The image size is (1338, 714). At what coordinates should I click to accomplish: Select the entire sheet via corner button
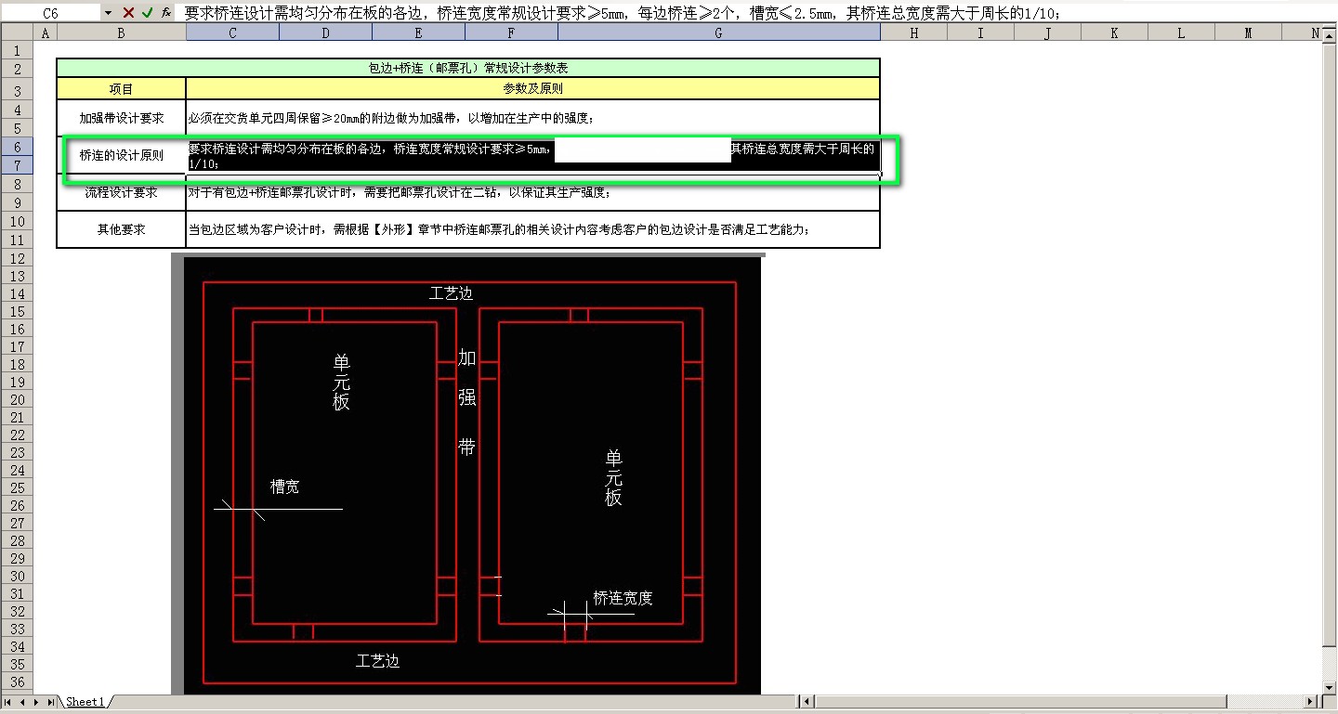(17, 32)
